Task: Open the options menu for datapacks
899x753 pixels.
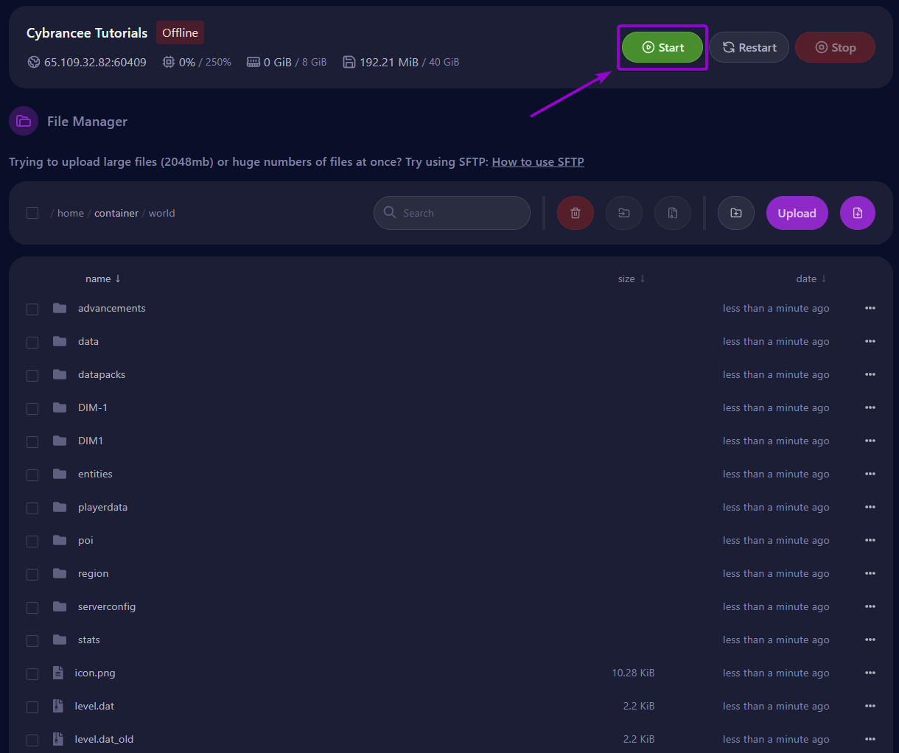Action: click(x=870, y=374)
